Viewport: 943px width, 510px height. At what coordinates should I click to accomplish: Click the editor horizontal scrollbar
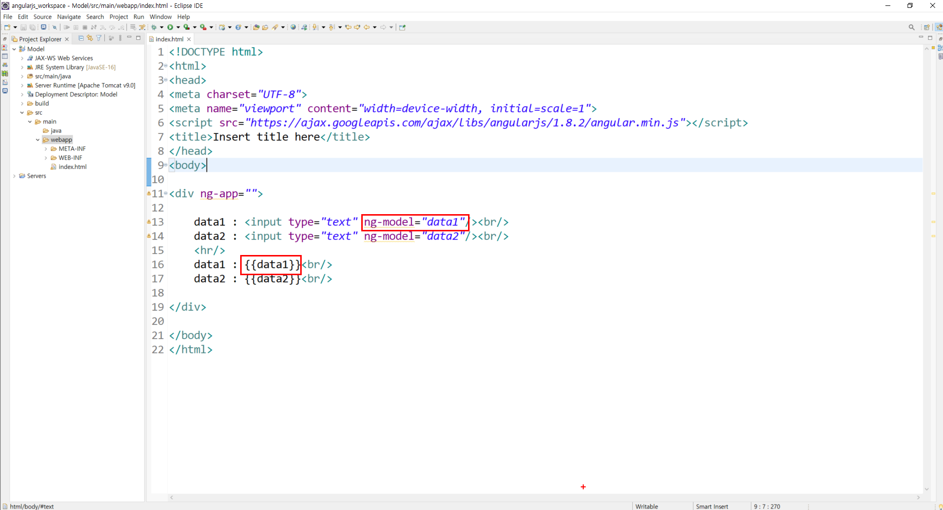coord(545,497)
